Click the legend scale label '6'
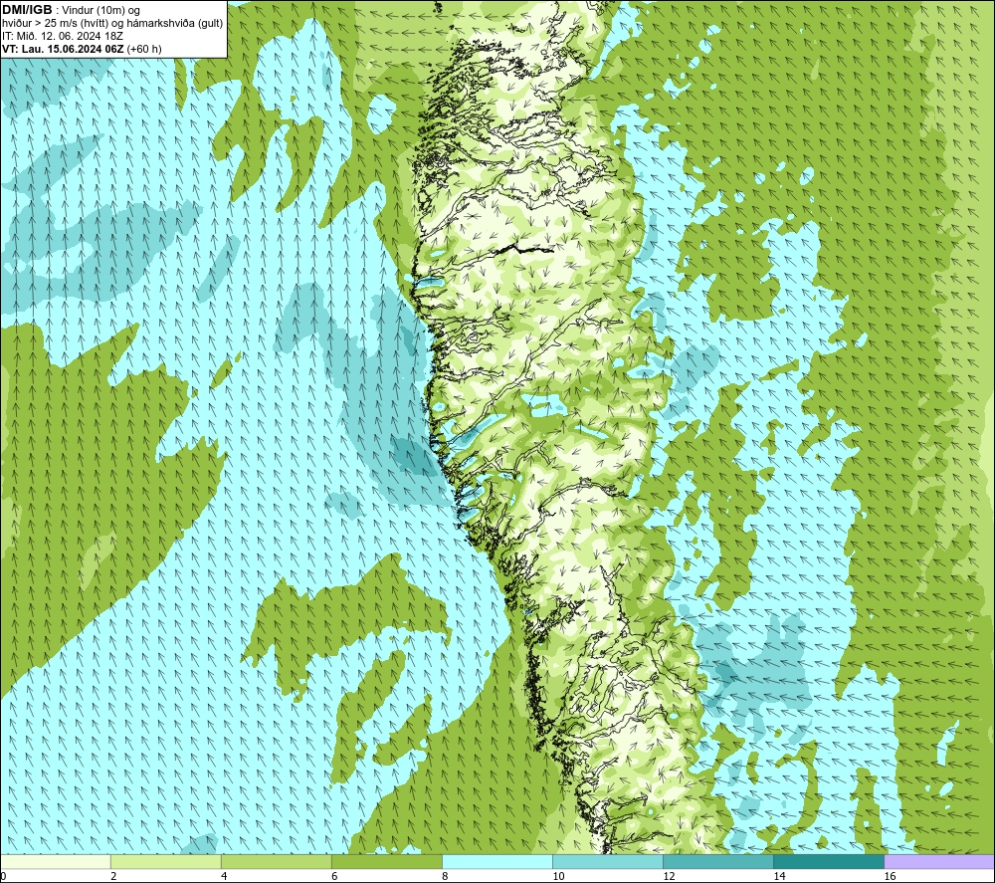The height and width of the screenshot is (883, 995). [x=334, y=876]
